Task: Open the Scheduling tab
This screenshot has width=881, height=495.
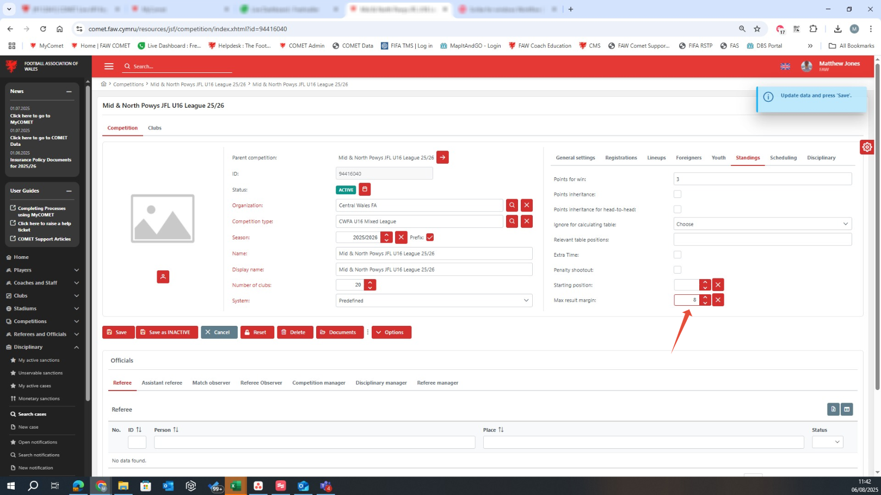Action: (x=783, y=158)
